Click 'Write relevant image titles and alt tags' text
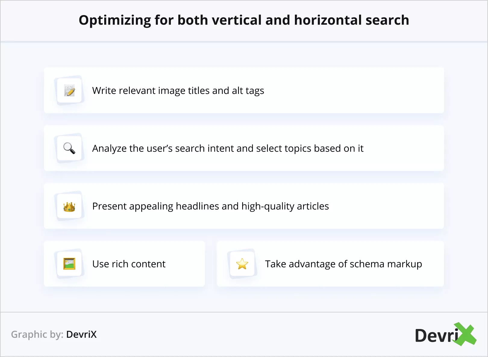 tap(178, 91)
